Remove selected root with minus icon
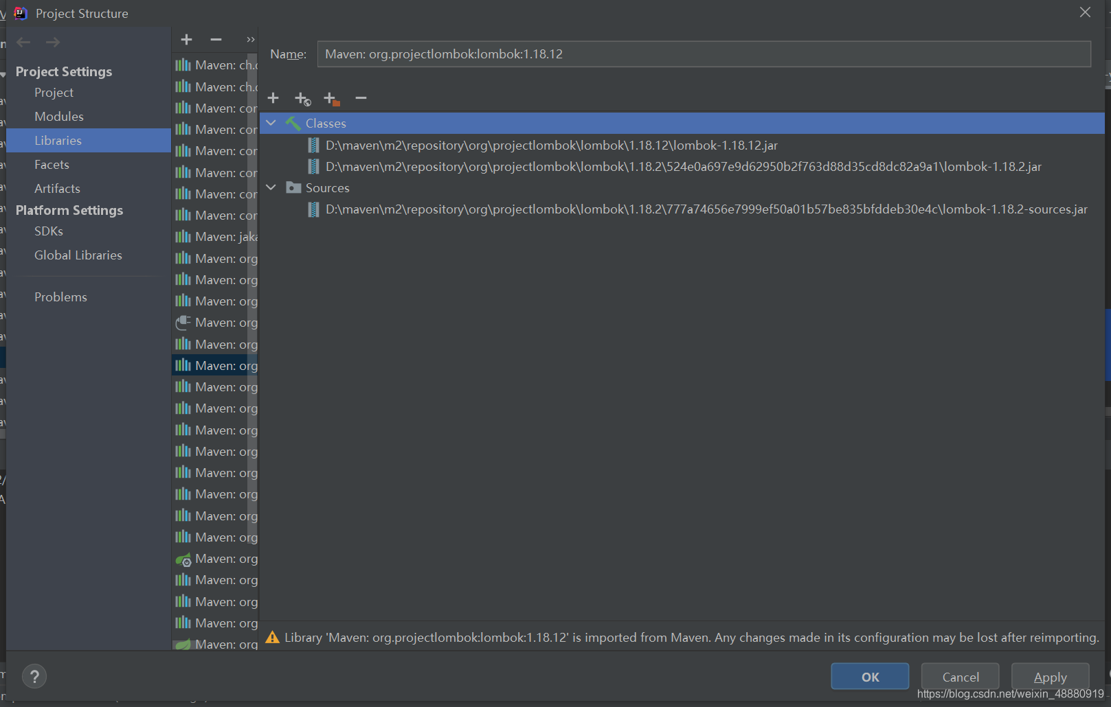The height and width of the screenshot is (707, 1111). tap(361, 98)
